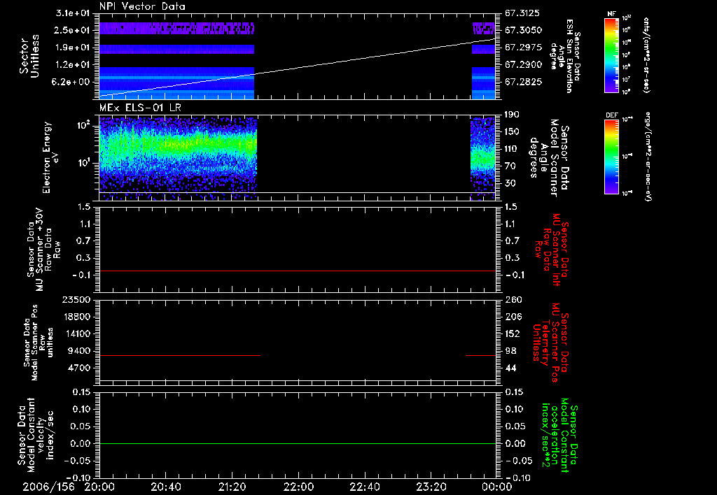Click the "22:00" time axis label
Viewport: 717px width, 495px height.
(x=298, y=487)
